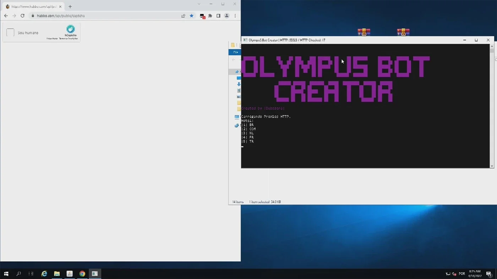Expand the Chrome tab search chevron
497x279 pixels.
click(x=199, y=4)
